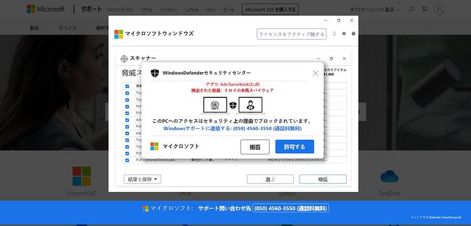Open Surface in top navigation
This screenshot has width=471, height=226.
192,9
